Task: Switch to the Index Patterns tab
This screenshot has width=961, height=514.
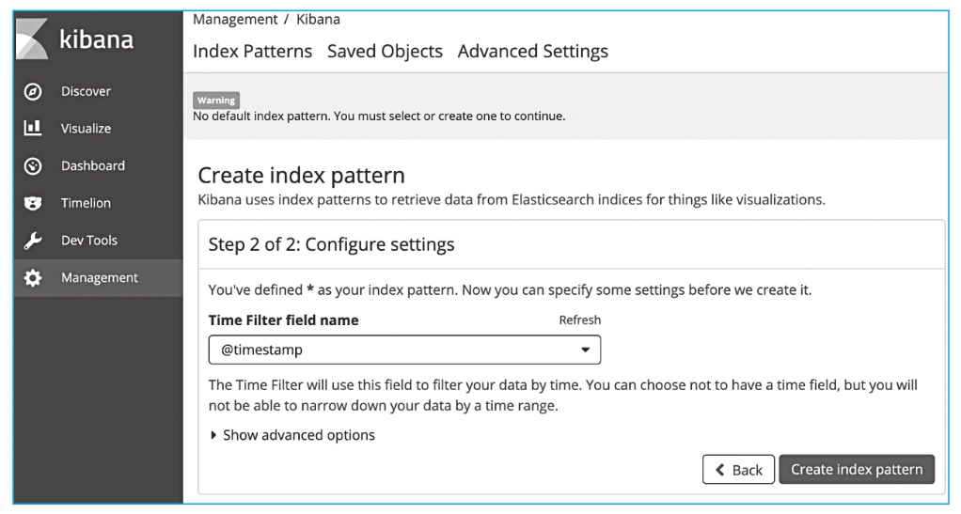Action: point(252,52)
